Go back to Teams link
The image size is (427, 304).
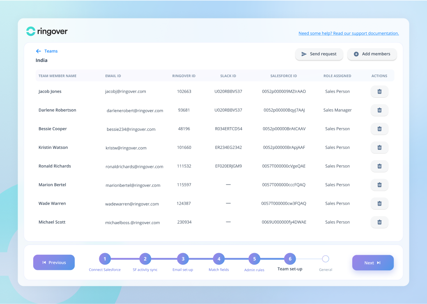[51, 51]
